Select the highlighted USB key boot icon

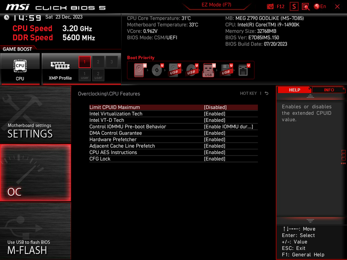click(209, 70)
